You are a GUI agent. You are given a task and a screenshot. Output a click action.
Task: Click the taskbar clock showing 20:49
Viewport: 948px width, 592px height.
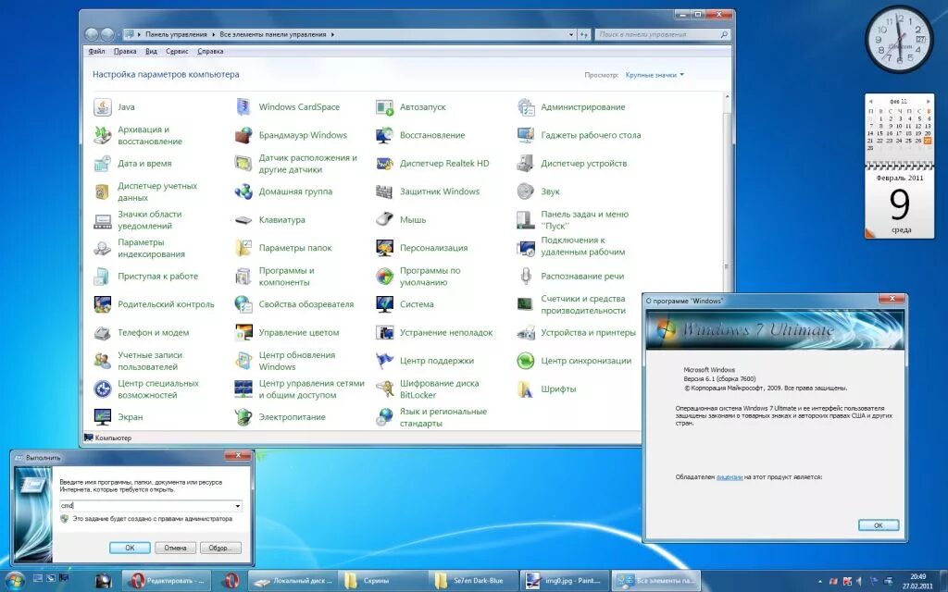point(917,581)
